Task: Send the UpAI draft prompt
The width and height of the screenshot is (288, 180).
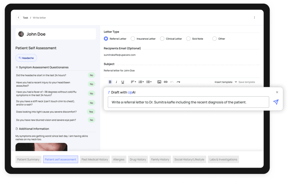Action: 276,102
